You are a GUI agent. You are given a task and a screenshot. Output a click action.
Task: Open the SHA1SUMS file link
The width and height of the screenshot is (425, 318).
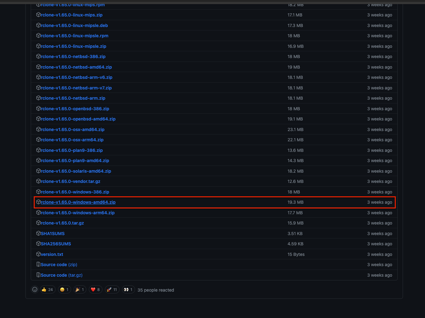point(52,234)
